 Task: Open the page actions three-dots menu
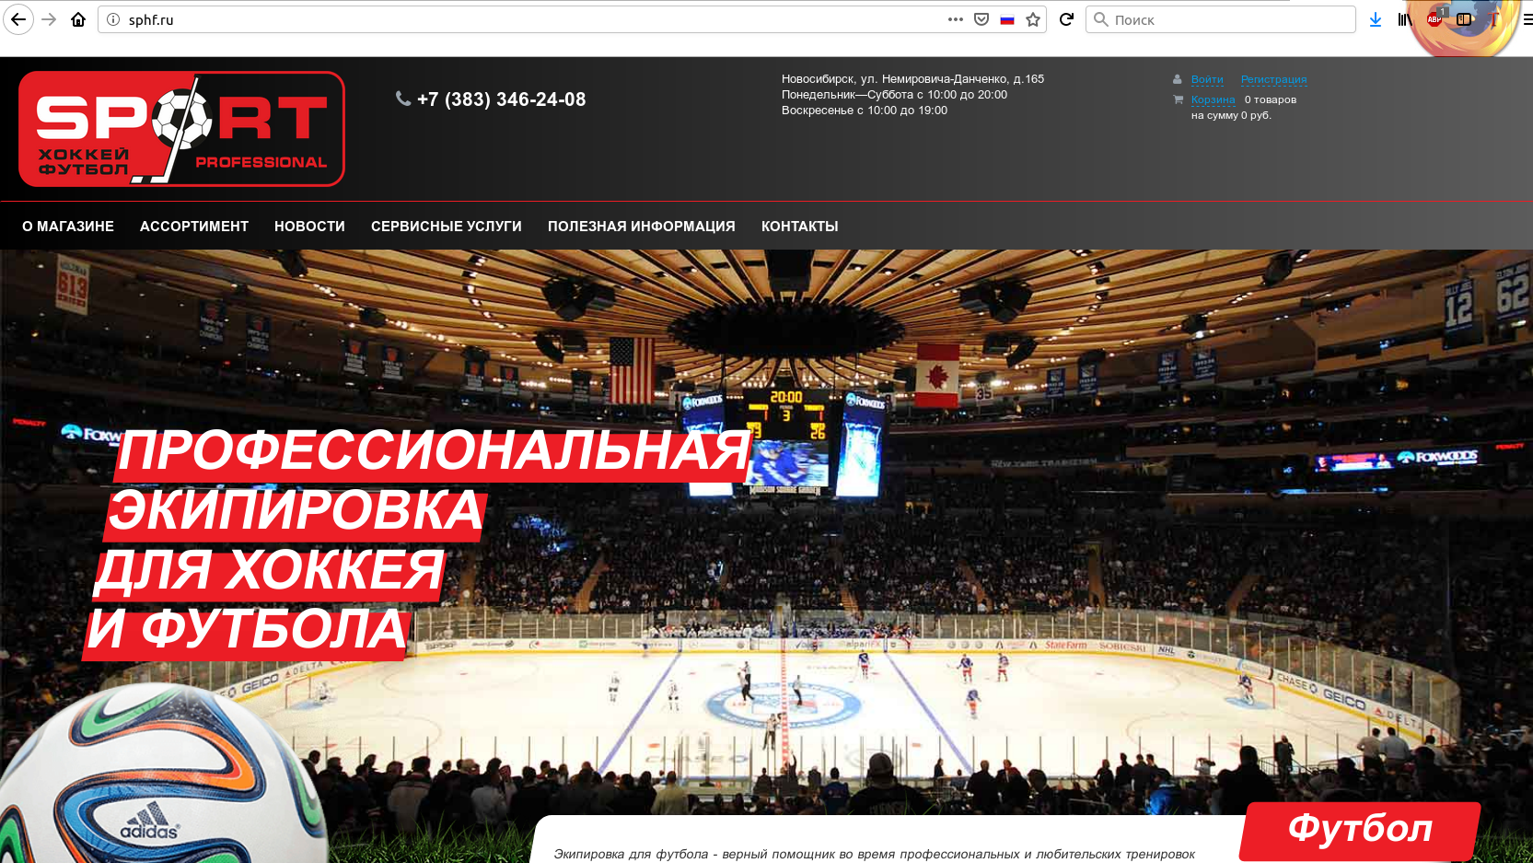coord(956,19)
